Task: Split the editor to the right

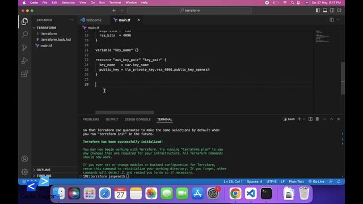Action: (331, 20)
